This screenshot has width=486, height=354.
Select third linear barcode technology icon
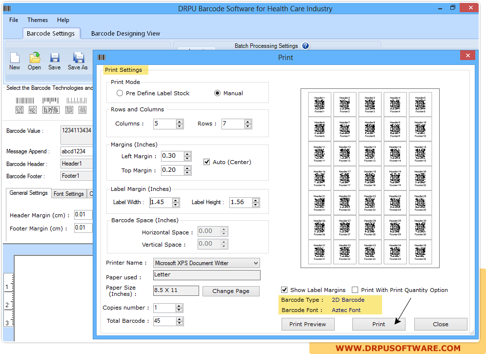[x=76, y=101]
